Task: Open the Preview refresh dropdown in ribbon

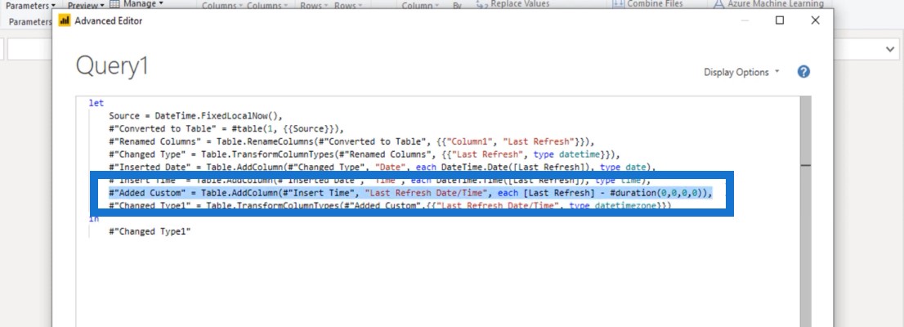Action: click(86, 6)
